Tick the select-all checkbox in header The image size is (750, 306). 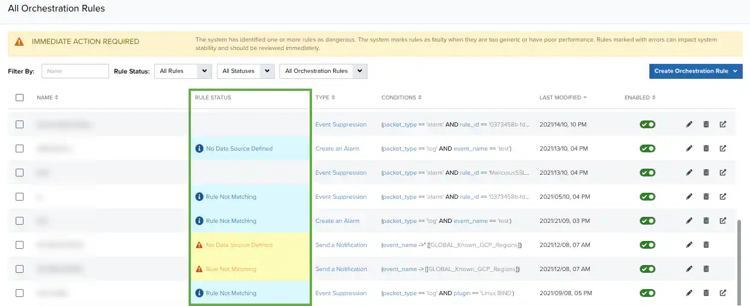(19, 98)
